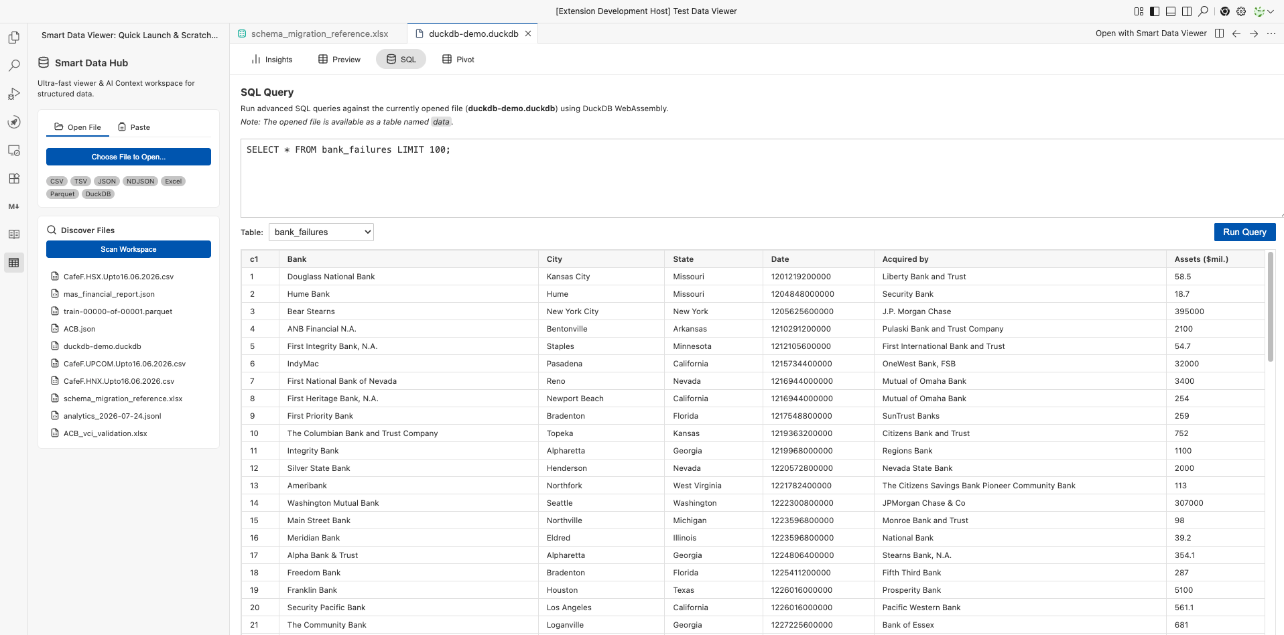This screenshot has width=1284, height=635.
Task: Open the account avatar dropdown
Action: coord(1264,11)
